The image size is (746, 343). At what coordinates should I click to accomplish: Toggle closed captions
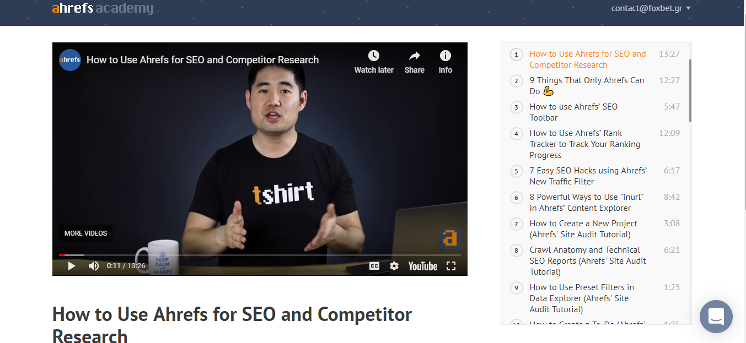coord(374,266)
